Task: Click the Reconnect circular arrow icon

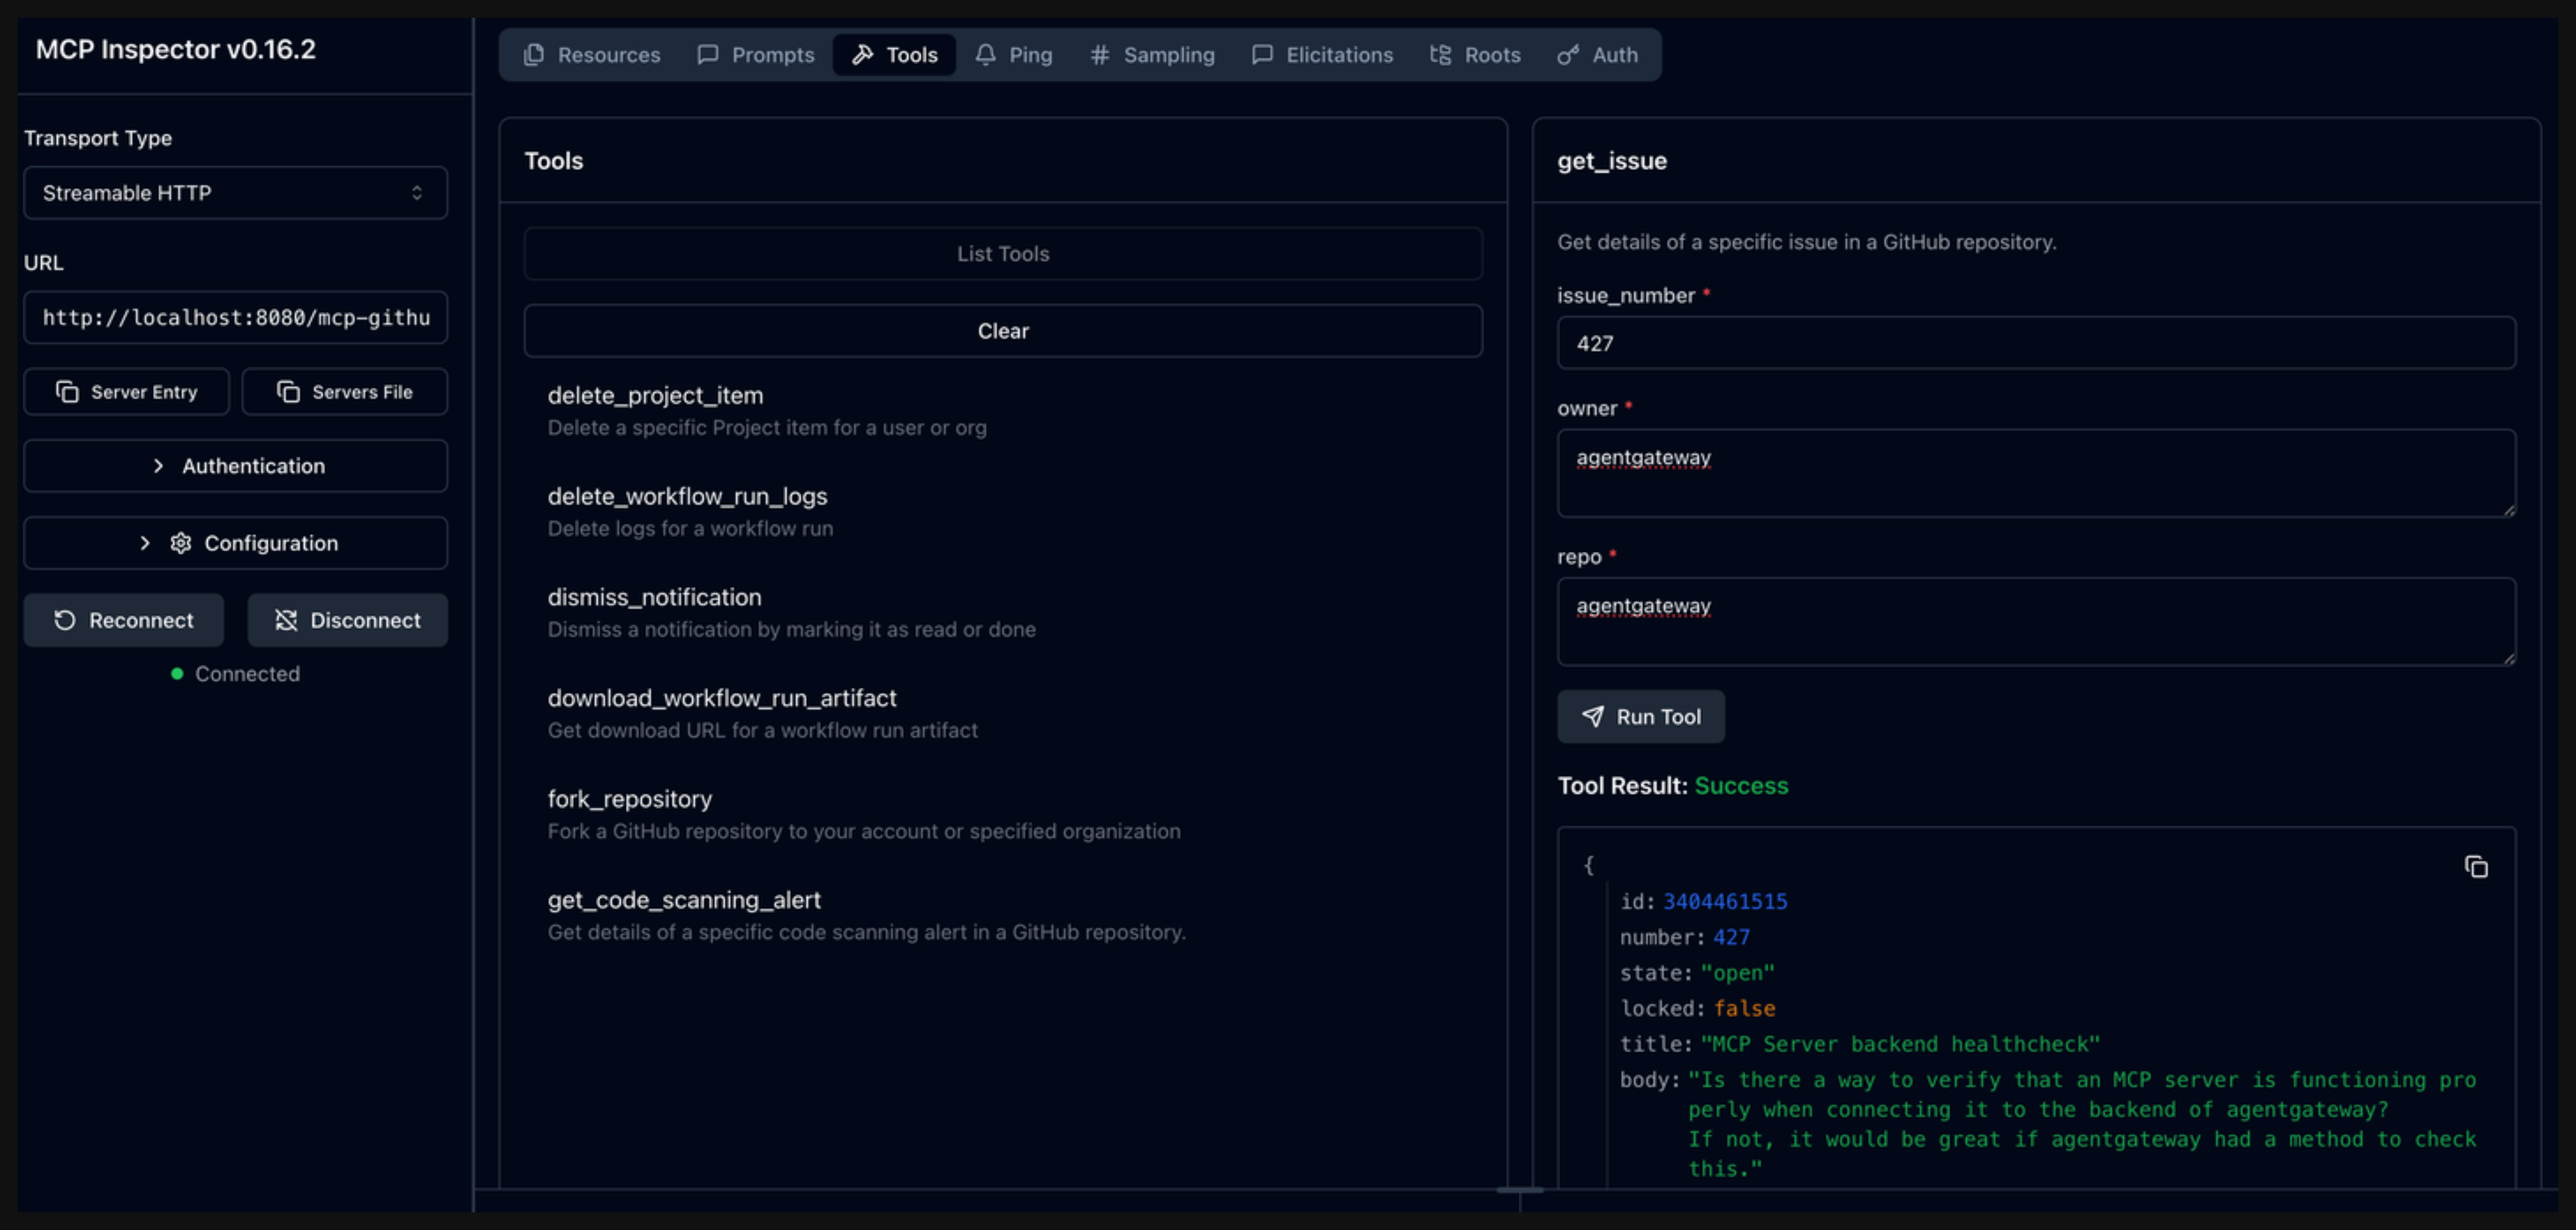Action: pos(65,620)
